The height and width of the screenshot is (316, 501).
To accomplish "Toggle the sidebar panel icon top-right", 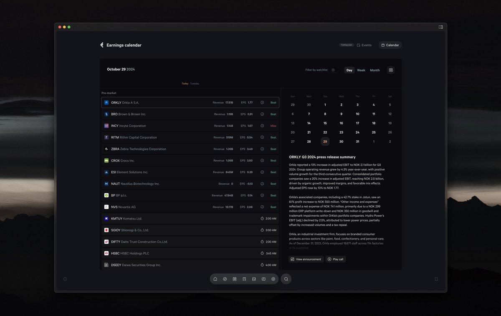I will 440,27.
